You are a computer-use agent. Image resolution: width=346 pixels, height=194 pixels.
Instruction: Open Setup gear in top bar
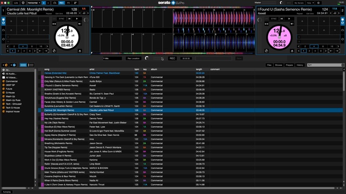pyautogui.click(x=318, y=3)
